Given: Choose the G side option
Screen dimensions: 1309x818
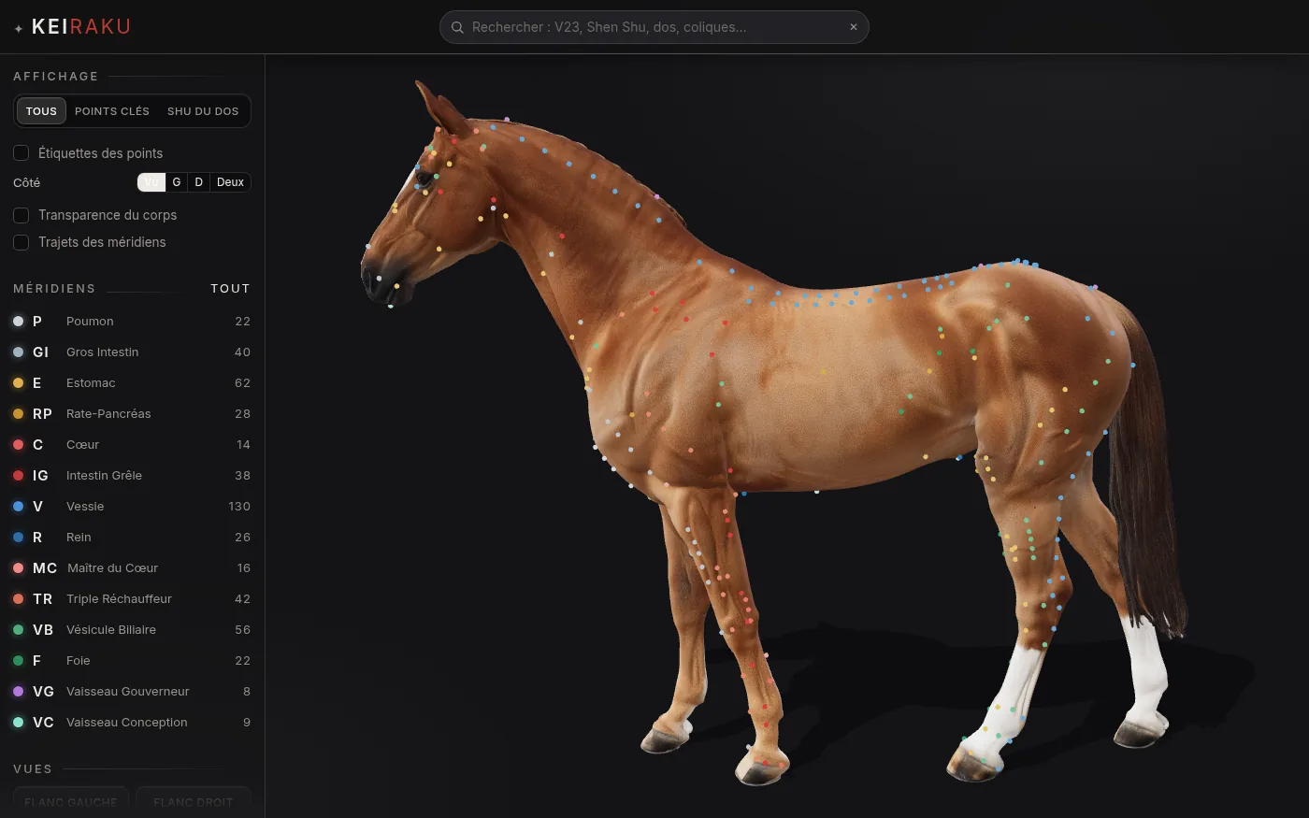Looking at the screenshot, I should click(177, 182).
